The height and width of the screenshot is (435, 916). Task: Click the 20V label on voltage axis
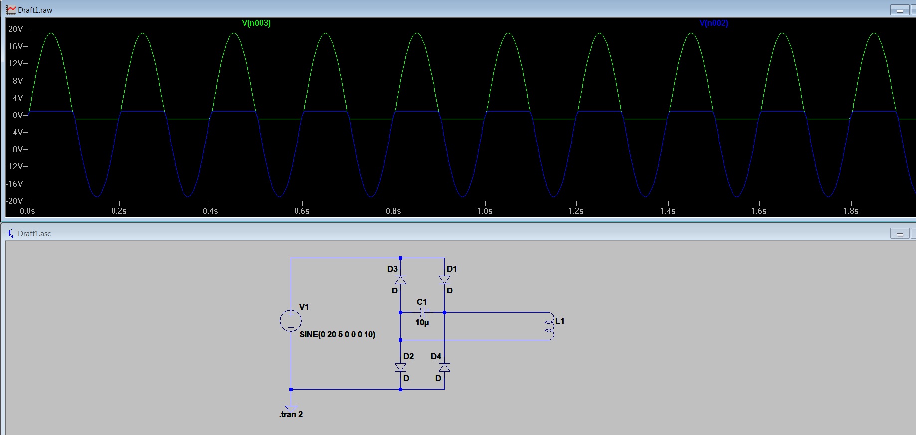[x=15, y=29]
